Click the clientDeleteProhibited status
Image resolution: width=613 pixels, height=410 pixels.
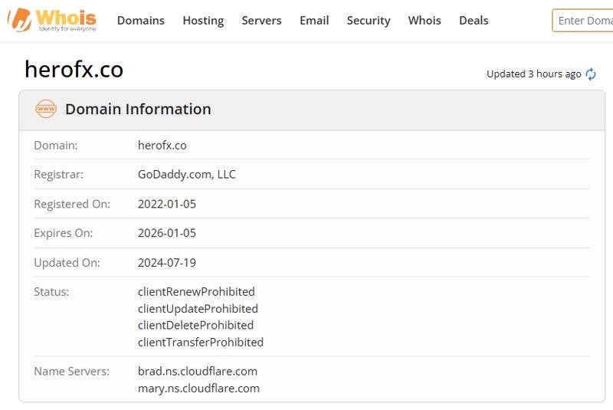pos(196,325)
